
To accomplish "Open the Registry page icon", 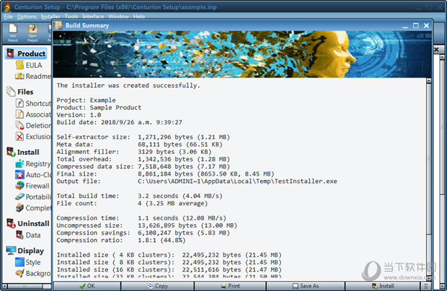I will tap(19, 164).
